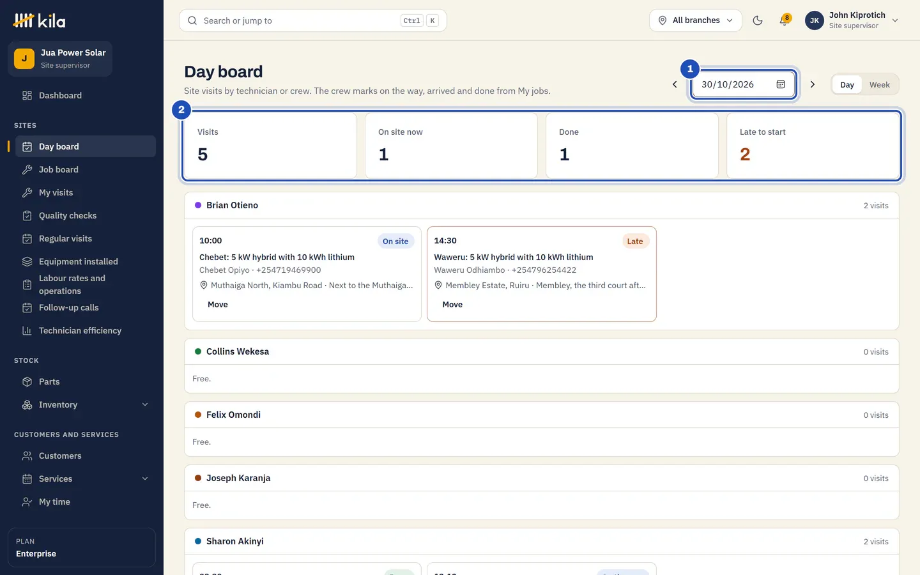Open the calendar picker icon in the date field
This screenshot has width=920, height=575.
781,84
